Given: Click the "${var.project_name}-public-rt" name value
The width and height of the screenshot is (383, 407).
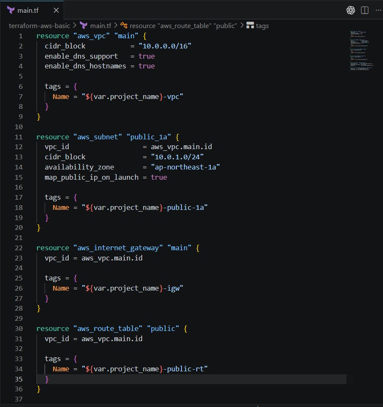Looking at the screenshot, I should coord(145,369).
